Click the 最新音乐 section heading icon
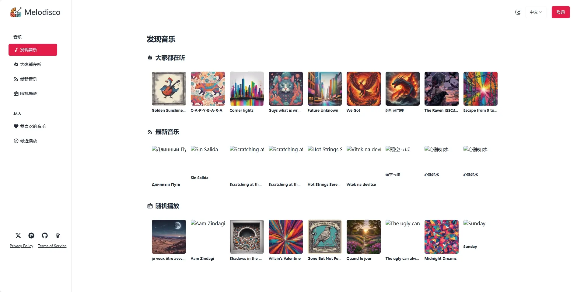The width and height of the screenshot is (577, 292). tap(150, 132)
